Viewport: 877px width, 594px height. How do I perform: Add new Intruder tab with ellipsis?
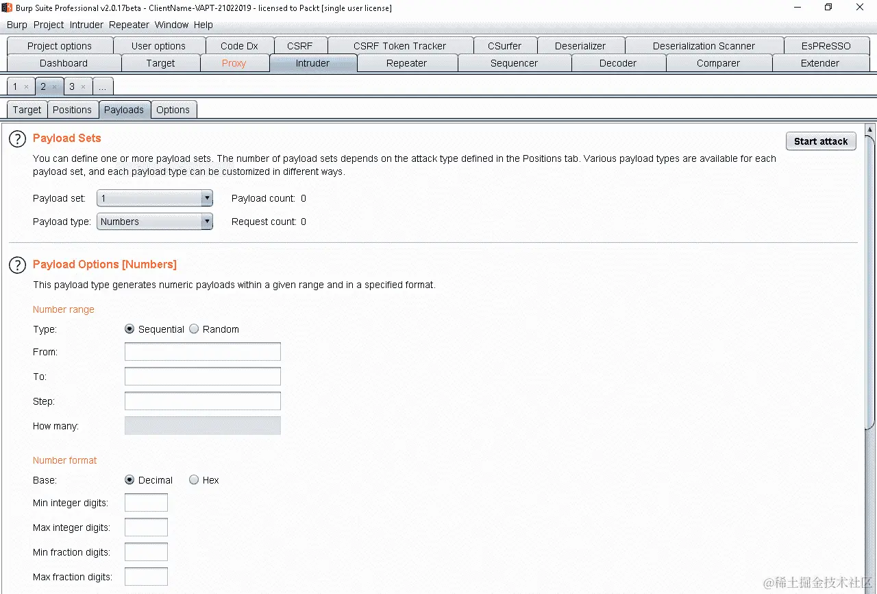point(103,87)
